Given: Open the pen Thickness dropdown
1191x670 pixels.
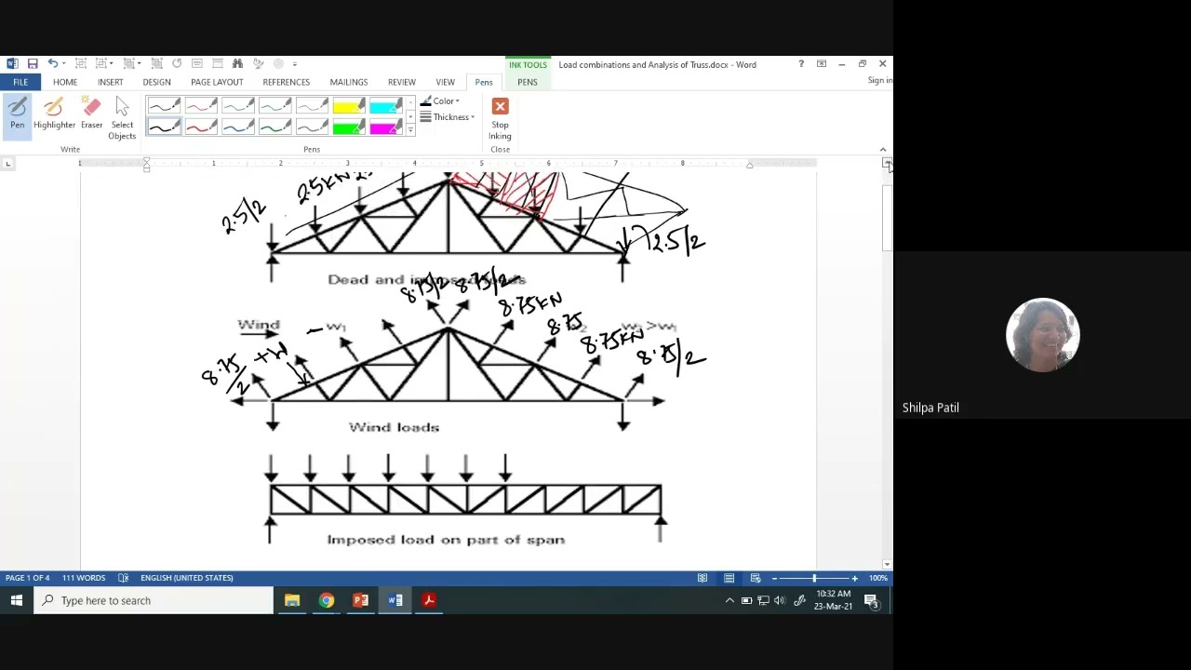Looking at the screenshot, I should tap(448, 117).
